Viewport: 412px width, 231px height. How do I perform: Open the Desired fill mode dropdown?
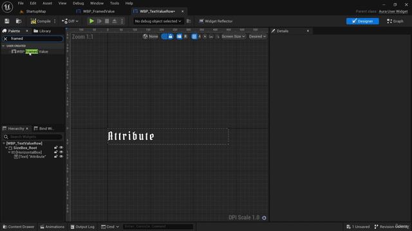(x=257, y=37)
